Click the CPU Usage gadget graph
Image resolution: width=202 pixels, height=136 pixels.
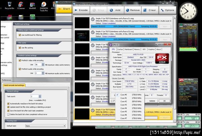tap(188, 49)
